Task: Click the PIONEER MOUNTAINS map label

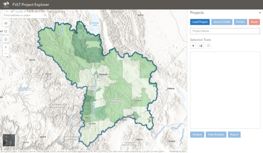Action: (129, 144)
